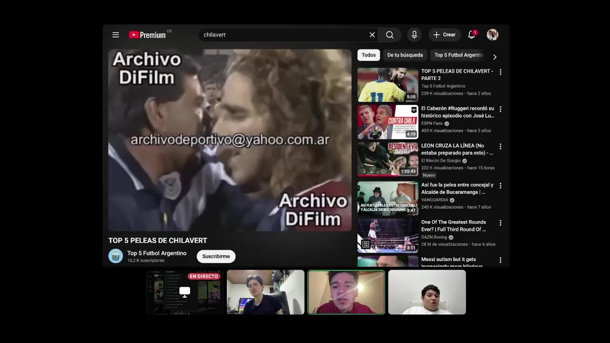Open El Rincón De Giorgio channel name
The width and height of the screenshot is (610, 343).
click(x=441, y=161)
